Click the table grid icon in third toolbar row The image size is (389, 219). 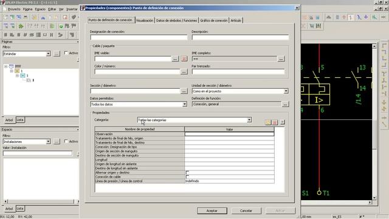point(38,35)
